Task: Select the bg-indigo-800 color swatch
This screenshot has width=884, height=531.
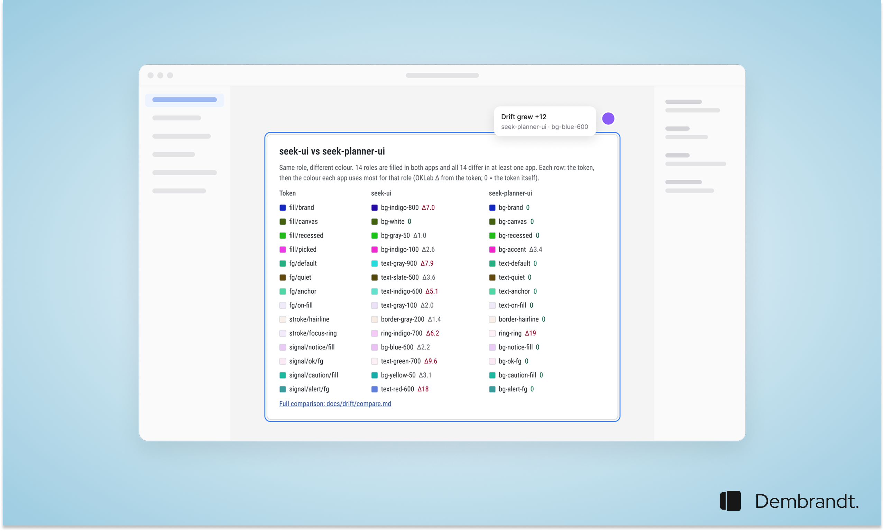Action: click(374, 207)
